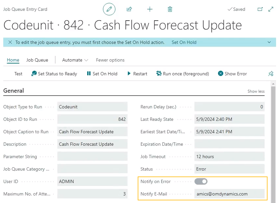
Task: Run once in foreground via its icon
Action: [159, 74]
